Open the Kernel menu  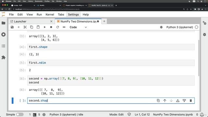coord(50,15)
